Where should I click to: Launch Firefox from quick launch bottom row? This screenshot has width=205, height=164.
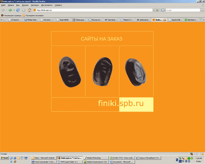[15, 162]
